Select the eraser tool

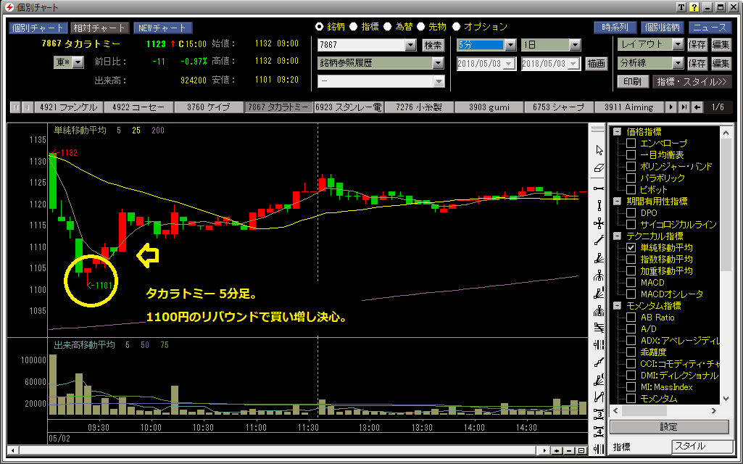pos(599,168)
